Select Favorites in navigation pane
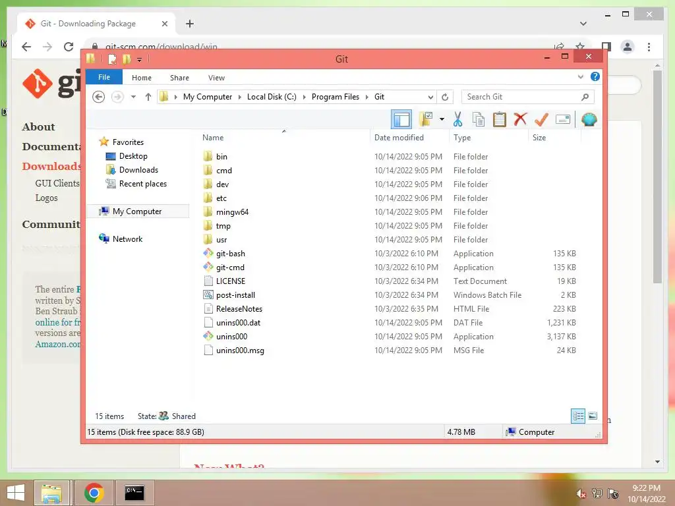The height and width of the screenshot is (506, 675). [x=128, y=142]
